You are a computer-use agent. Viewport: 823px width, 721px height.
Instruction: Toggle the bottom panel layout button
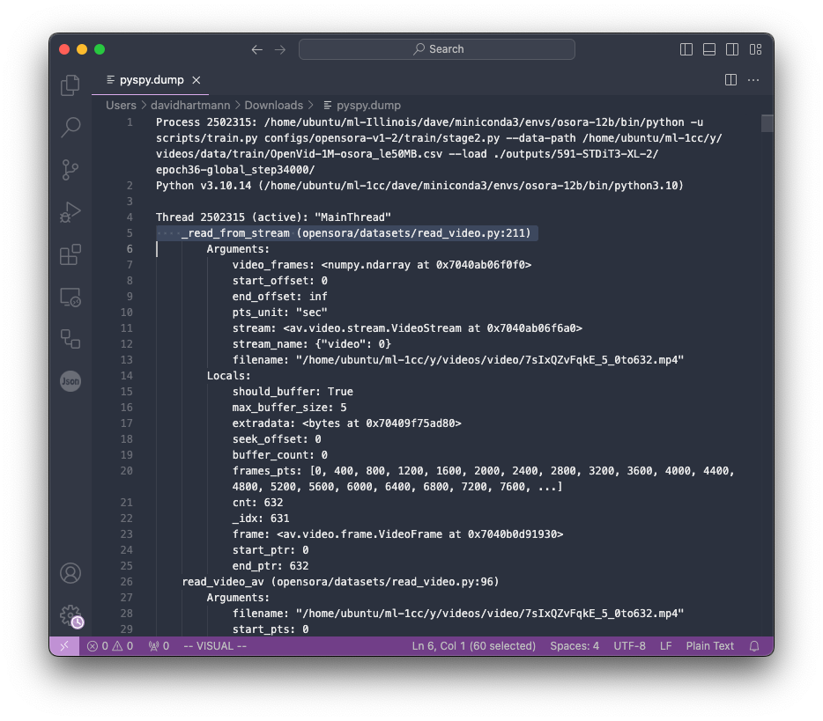pyautogui.click(x=709, y=49)
